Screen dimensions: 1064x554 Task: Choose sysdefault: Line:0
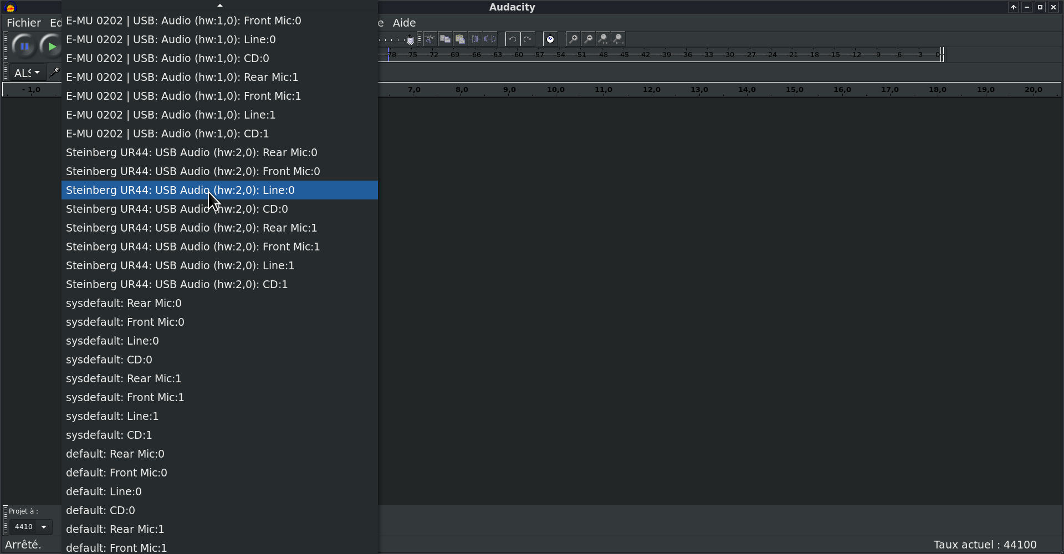219,341
